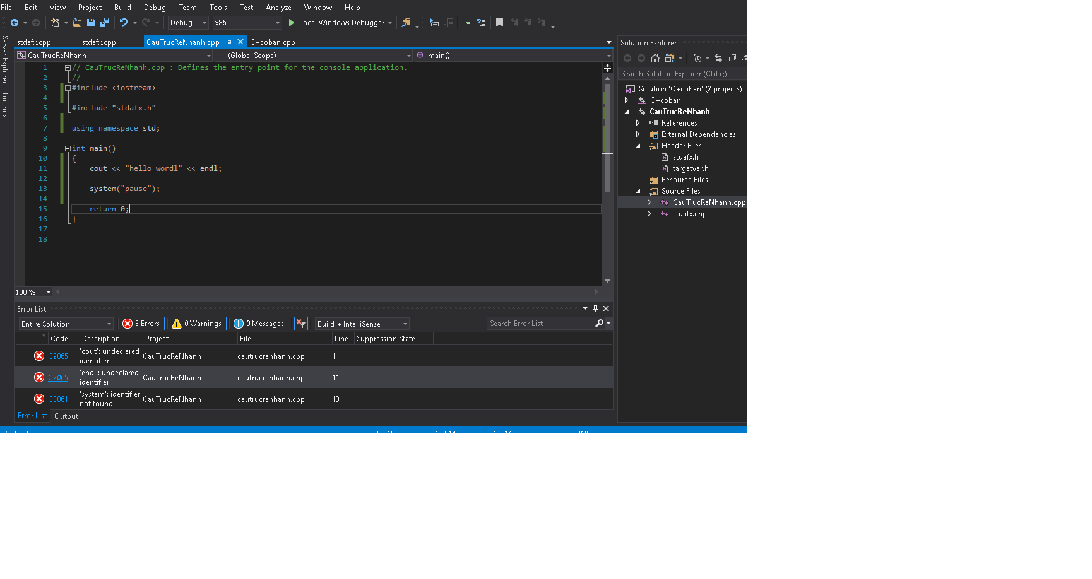
Task: Open the Build + IntelliSense dropdown
Action: [361, 324]
